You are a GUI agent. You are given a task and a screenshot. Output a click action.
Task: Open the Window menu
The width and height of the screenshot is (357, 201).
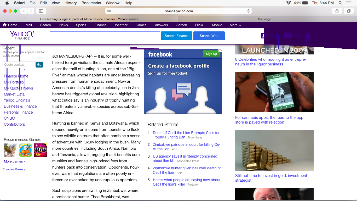tap(113, 3)
